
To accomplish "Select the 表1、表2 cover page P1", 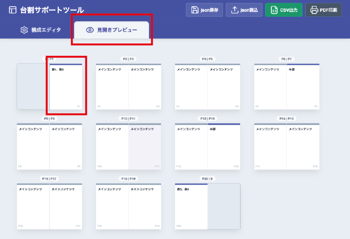I will 66,87.
